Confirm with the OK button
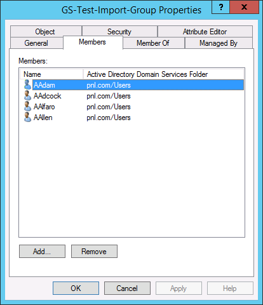Image resolution: width=263 pixels, height=305 pixels. tap(76, 288)
